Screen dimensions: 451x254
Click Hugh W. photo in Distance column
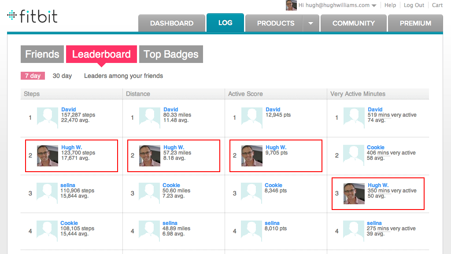click(x=150, y=156)
